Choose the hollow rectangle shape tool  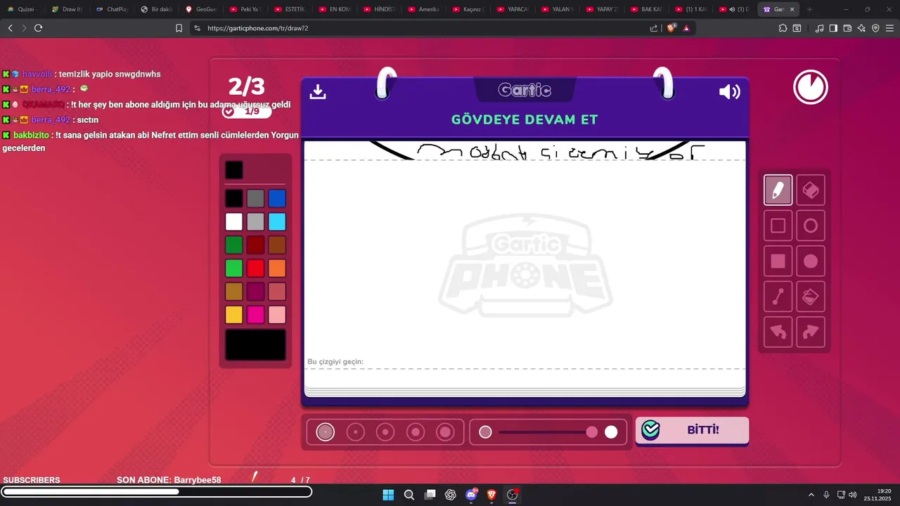click(778, 226)
